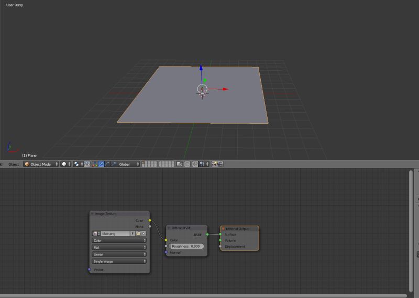The height and width of the screenshot is (298, 419).
Task: Toggle fake user F button for blue.png
Action: 133,233
